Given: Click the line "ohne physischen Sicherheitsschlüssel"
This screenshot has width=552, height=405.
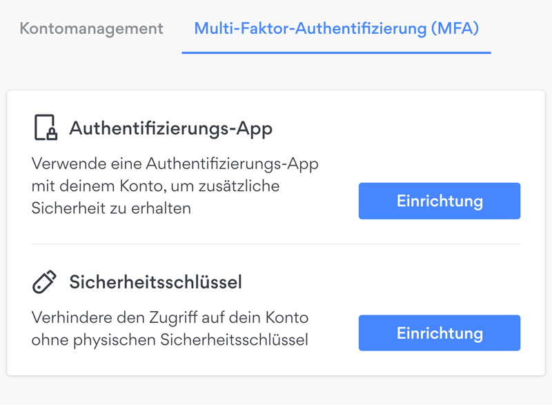Looking at the screenshot, I should (170, 340).
